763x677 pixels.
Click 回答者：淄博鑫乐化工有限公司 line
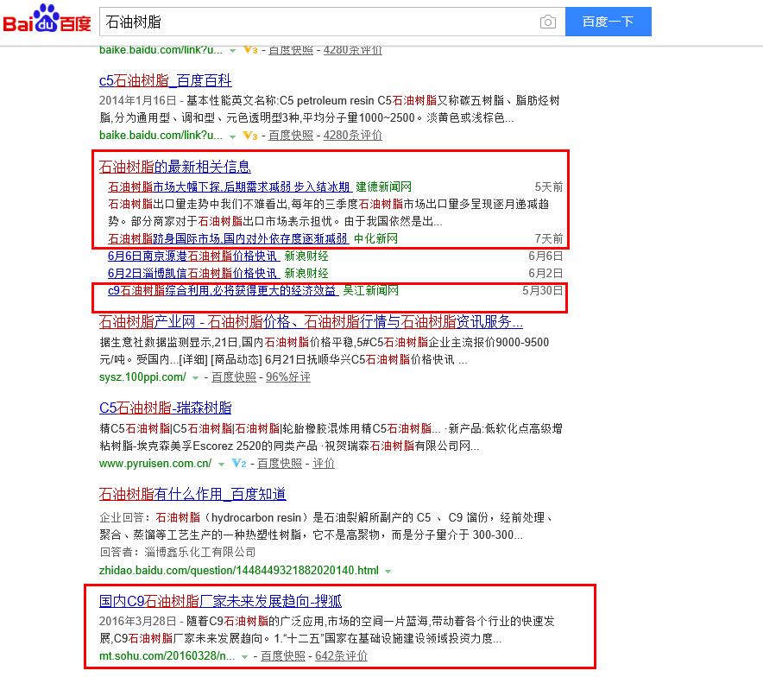click(178, 552)
